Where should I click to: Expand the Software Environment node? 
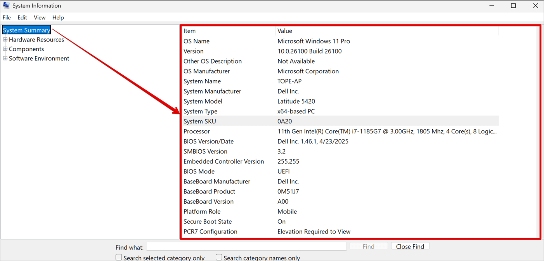[5, 59]
